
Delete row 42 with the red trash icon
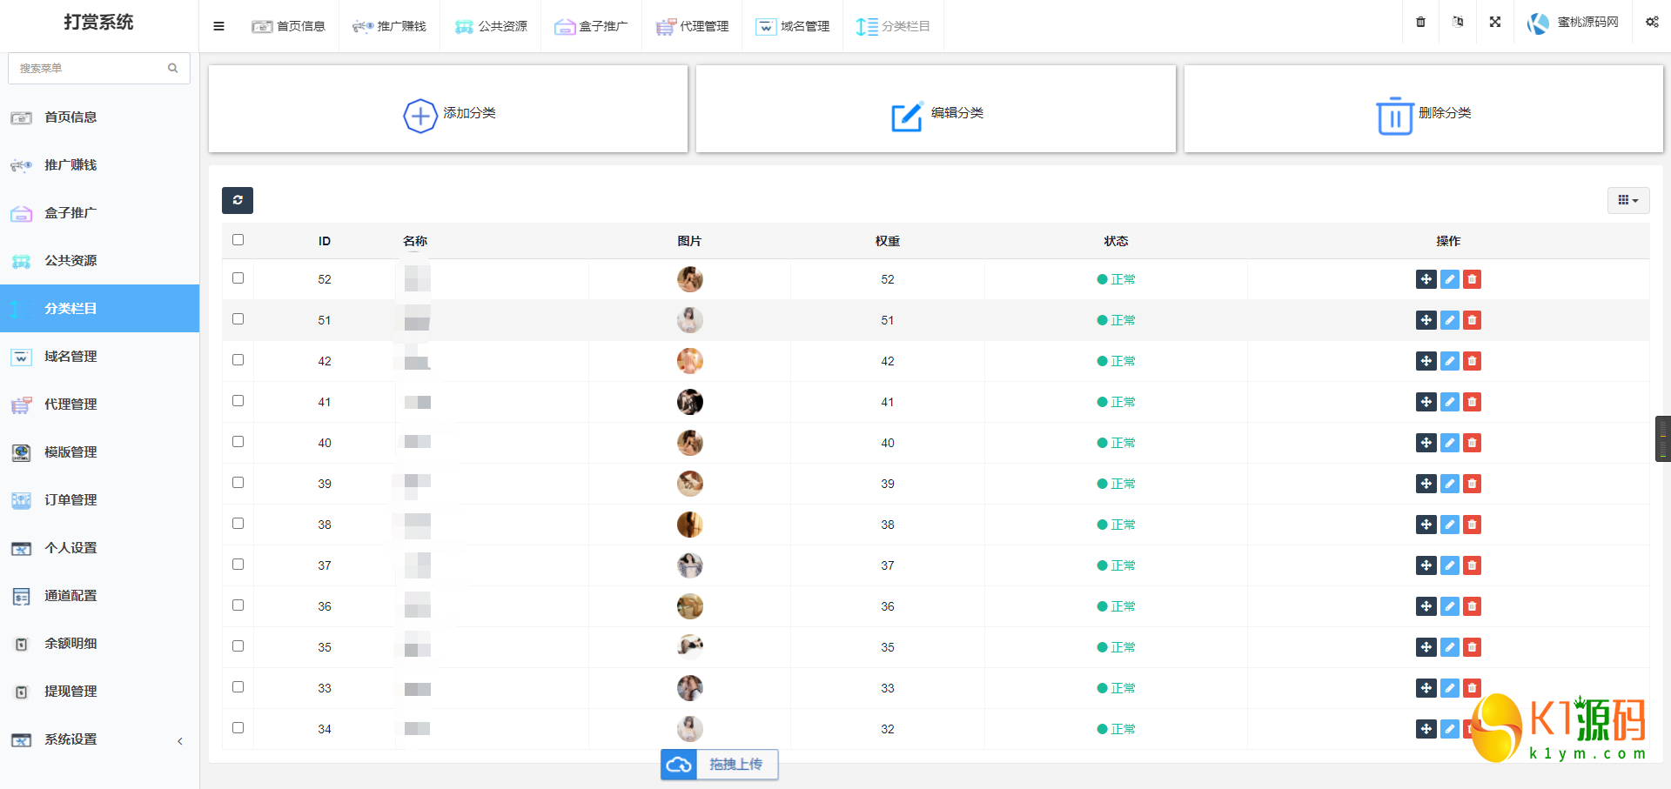pyautogui.click(x=1472, y=361)
